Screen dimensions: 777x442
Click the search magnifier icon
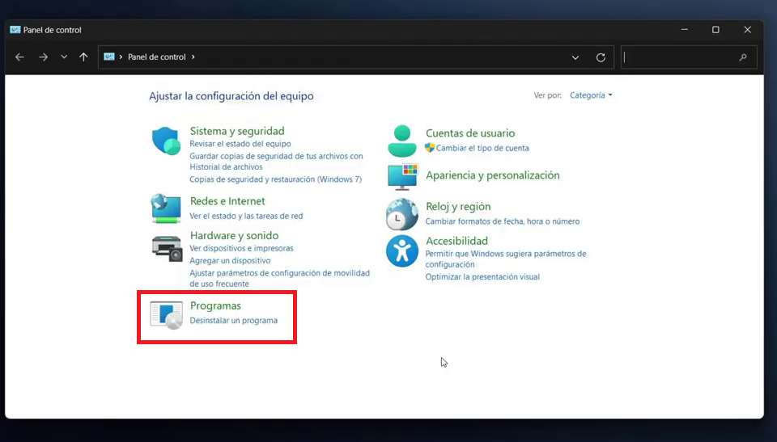click(x=743, y=57)
